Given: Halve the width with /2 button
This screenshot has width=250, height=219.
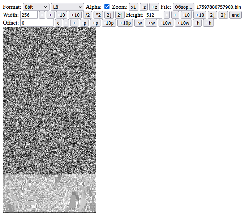Looking at the screenshot, I should pyautogui.click(x=87, y=15).
